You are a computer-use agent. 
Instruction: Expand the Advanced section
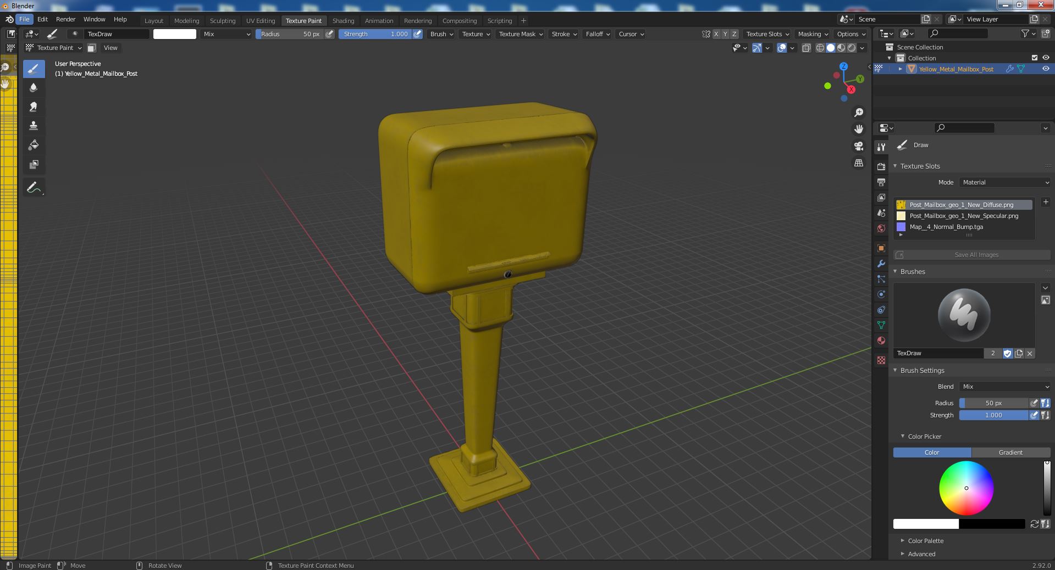coord(921,554)
